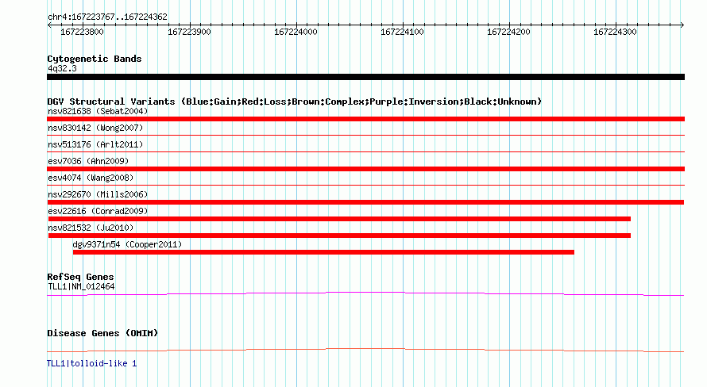
Task: Click the red bar for nsv821532
Action: (x=339, y=236)
